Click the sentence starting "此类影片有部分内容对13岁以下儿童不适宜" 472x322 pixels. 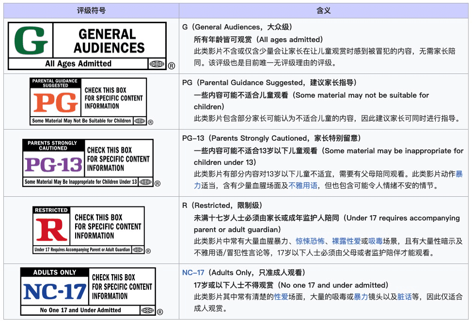pyautogui.click(x=329, y=180)
